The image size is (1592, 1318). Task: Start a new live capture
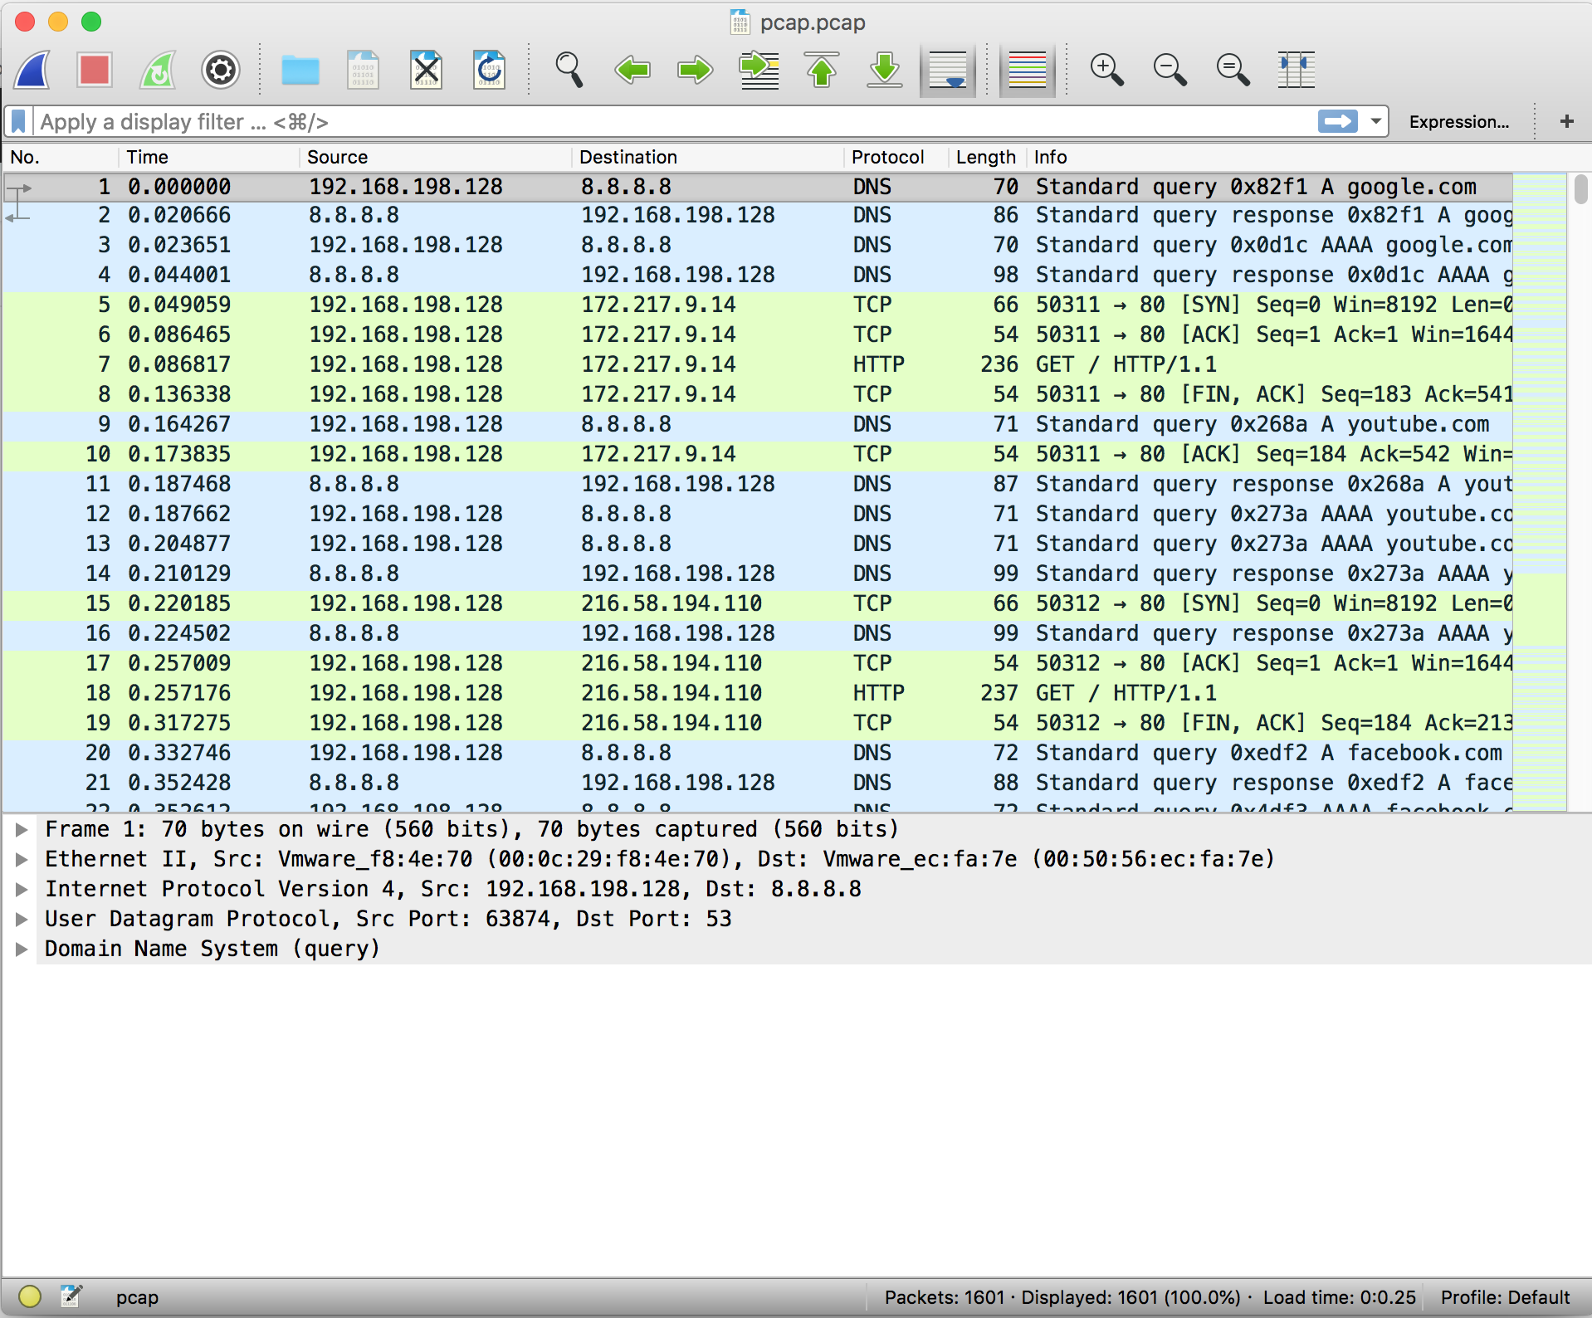point(31,70)
